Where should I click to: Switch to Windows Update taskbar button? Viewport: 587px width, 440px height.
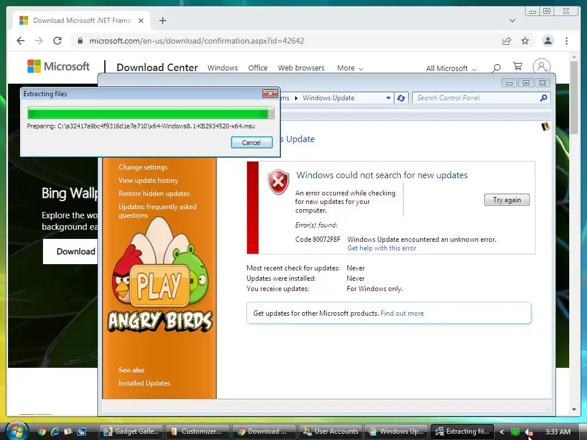(x=397, y=431)
